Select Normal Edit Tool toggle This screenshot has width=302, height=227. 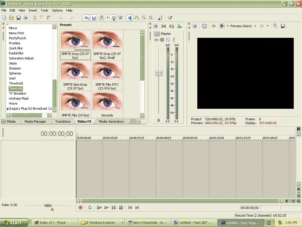pos(130,18)
